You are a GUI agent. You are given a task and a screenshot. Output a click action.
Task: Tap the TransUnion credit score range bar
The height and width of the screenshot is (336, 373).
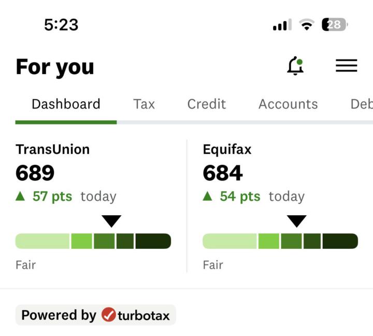[93, 241]
